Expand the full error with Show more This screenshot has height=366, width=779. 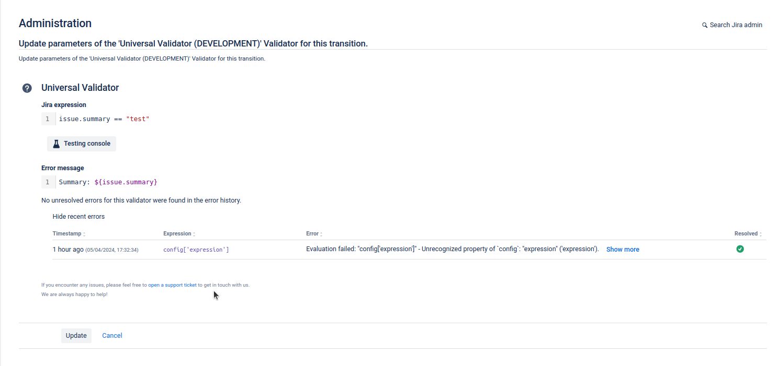[x=623, y=249]
